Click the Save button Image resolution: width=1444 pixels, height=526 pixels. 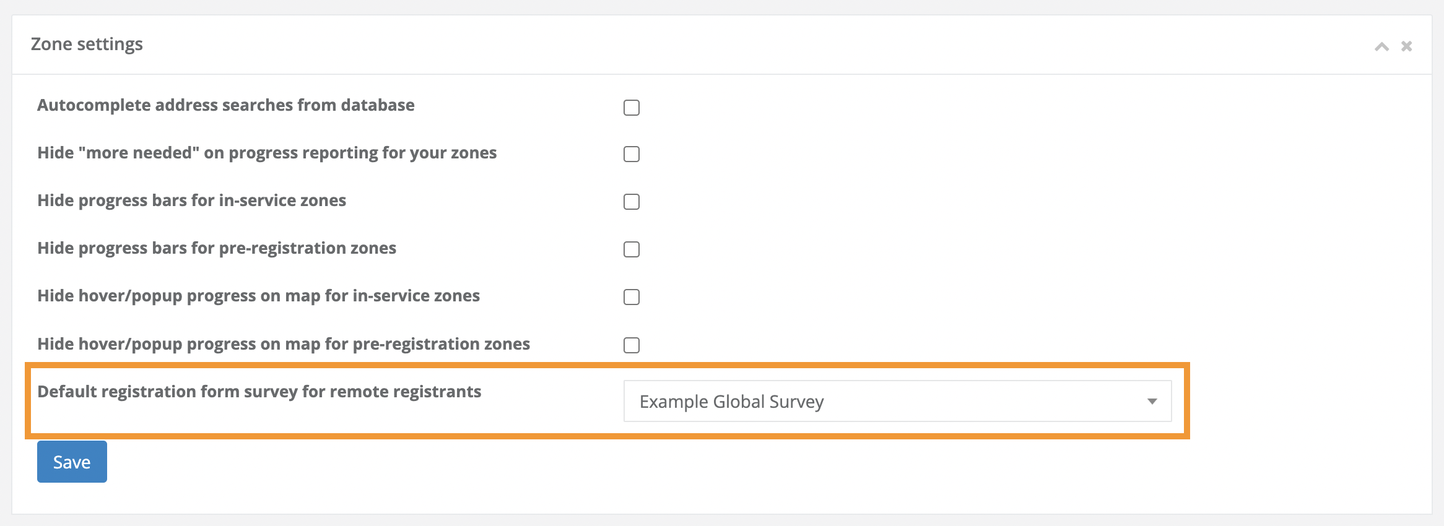coord(71,461)
